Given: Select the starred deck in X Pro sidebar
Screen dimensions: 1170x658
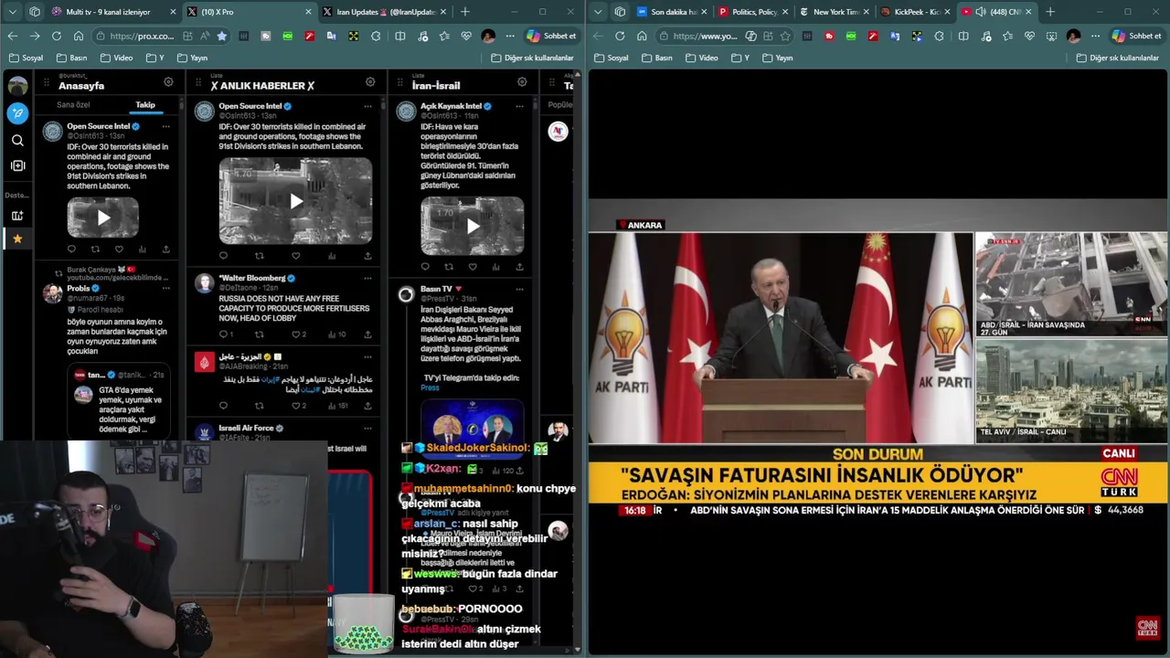Looking at the screenshot, I should tap(17, 239).
